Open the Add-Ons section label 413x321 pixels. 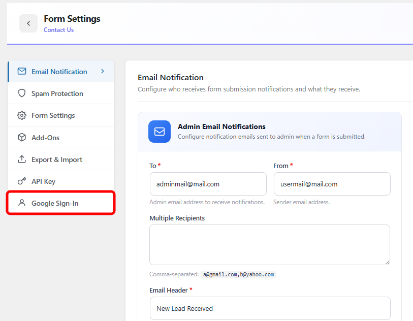pos(46,138)
